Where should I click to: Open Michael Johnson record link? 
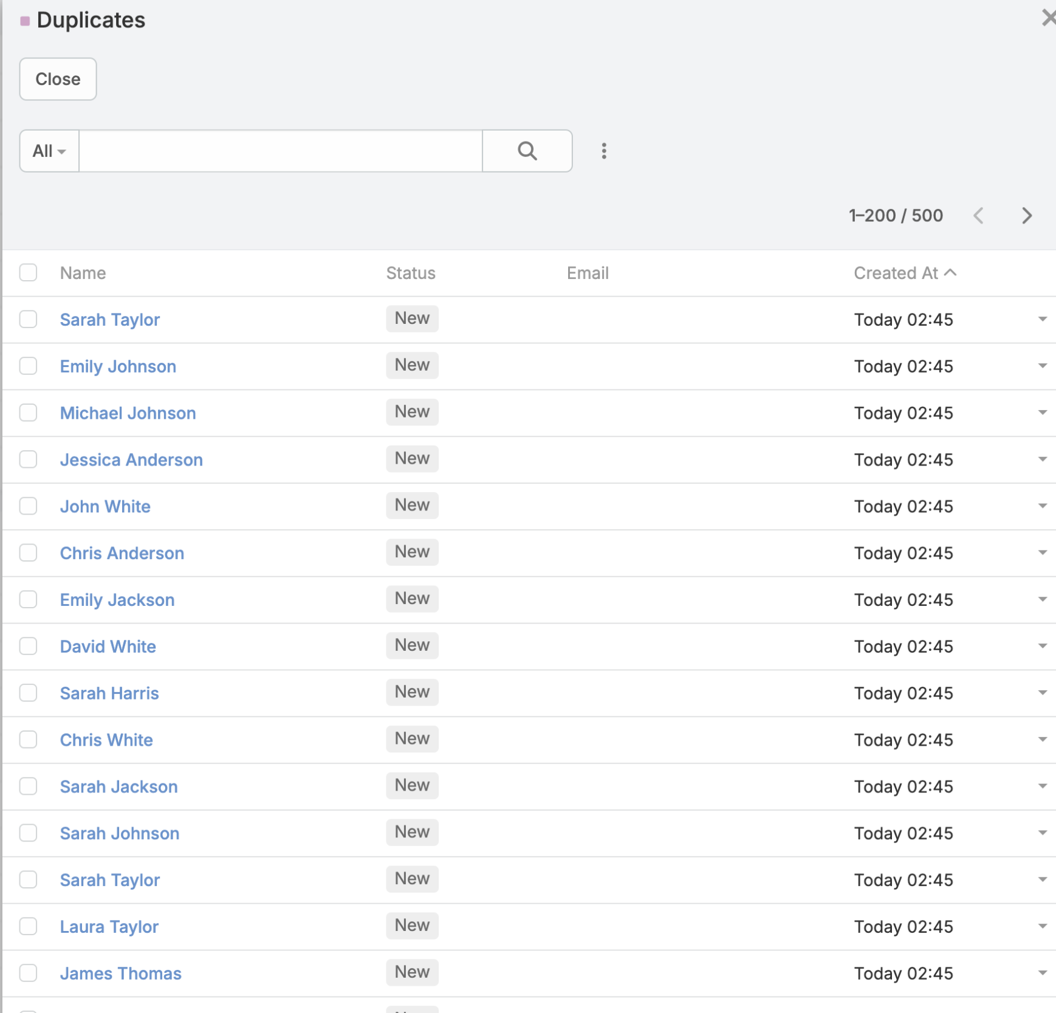128,413
